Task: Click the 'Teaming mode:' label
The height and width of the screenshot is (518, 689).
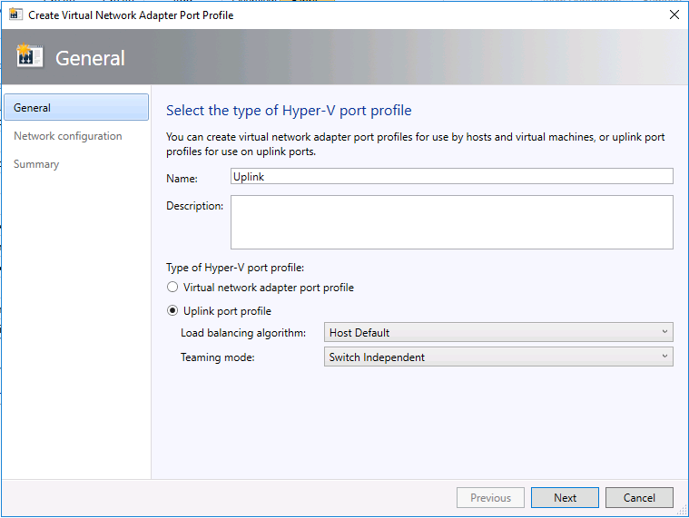Action: pos(218,357)
